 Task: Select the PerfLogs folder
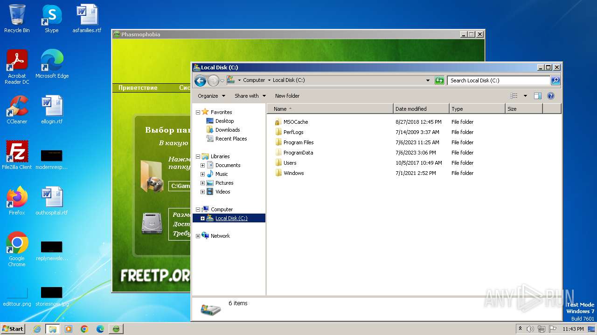click(x=293, y=132)
